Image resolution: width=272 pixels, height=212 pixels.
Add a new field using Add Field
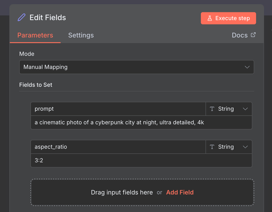(180, 192)
